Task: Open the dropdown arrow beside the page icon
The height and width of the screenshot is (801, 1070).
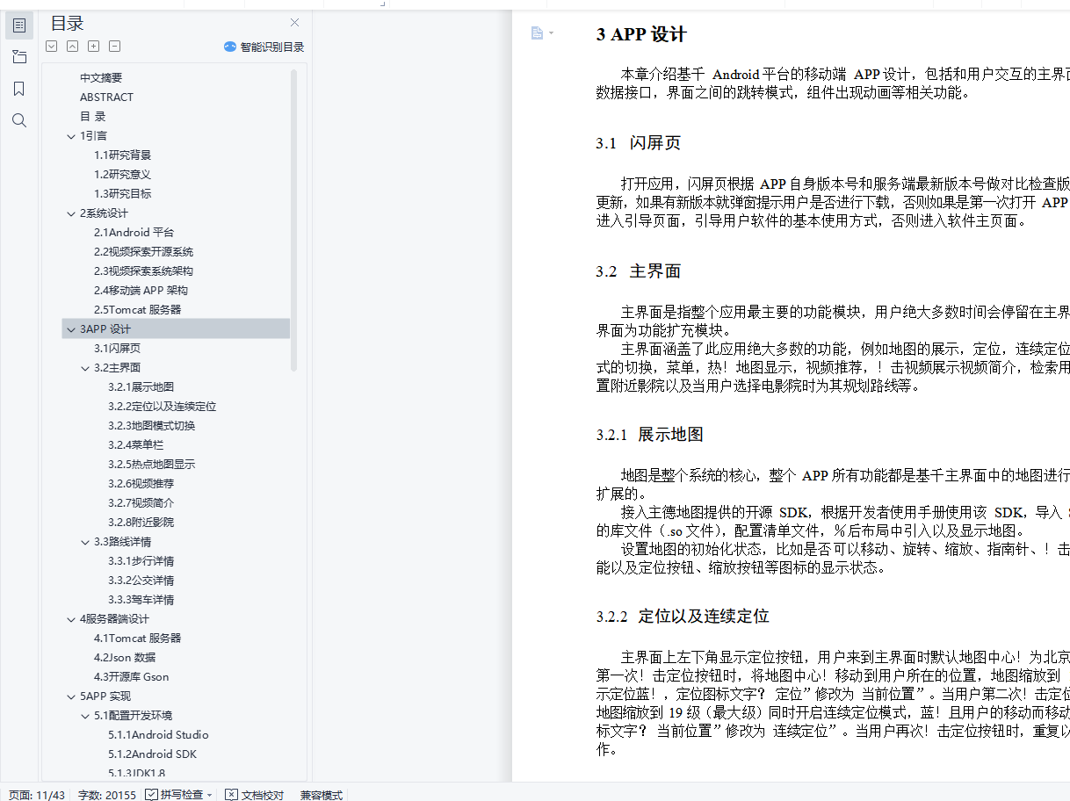Action: coord(551,33)
